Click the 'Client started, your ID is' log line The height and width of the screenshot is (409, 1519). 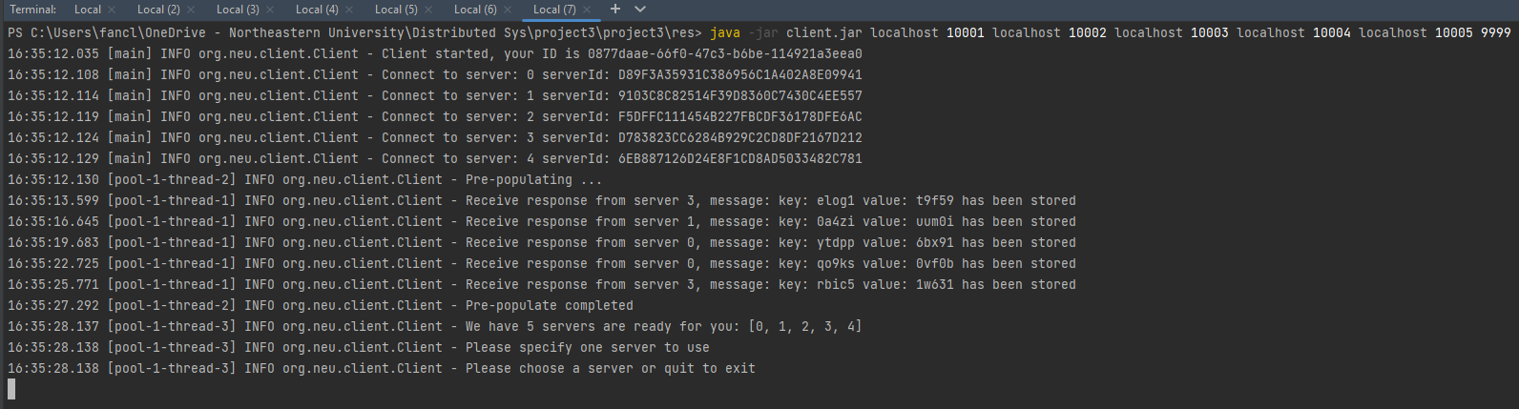pos(435,53)
